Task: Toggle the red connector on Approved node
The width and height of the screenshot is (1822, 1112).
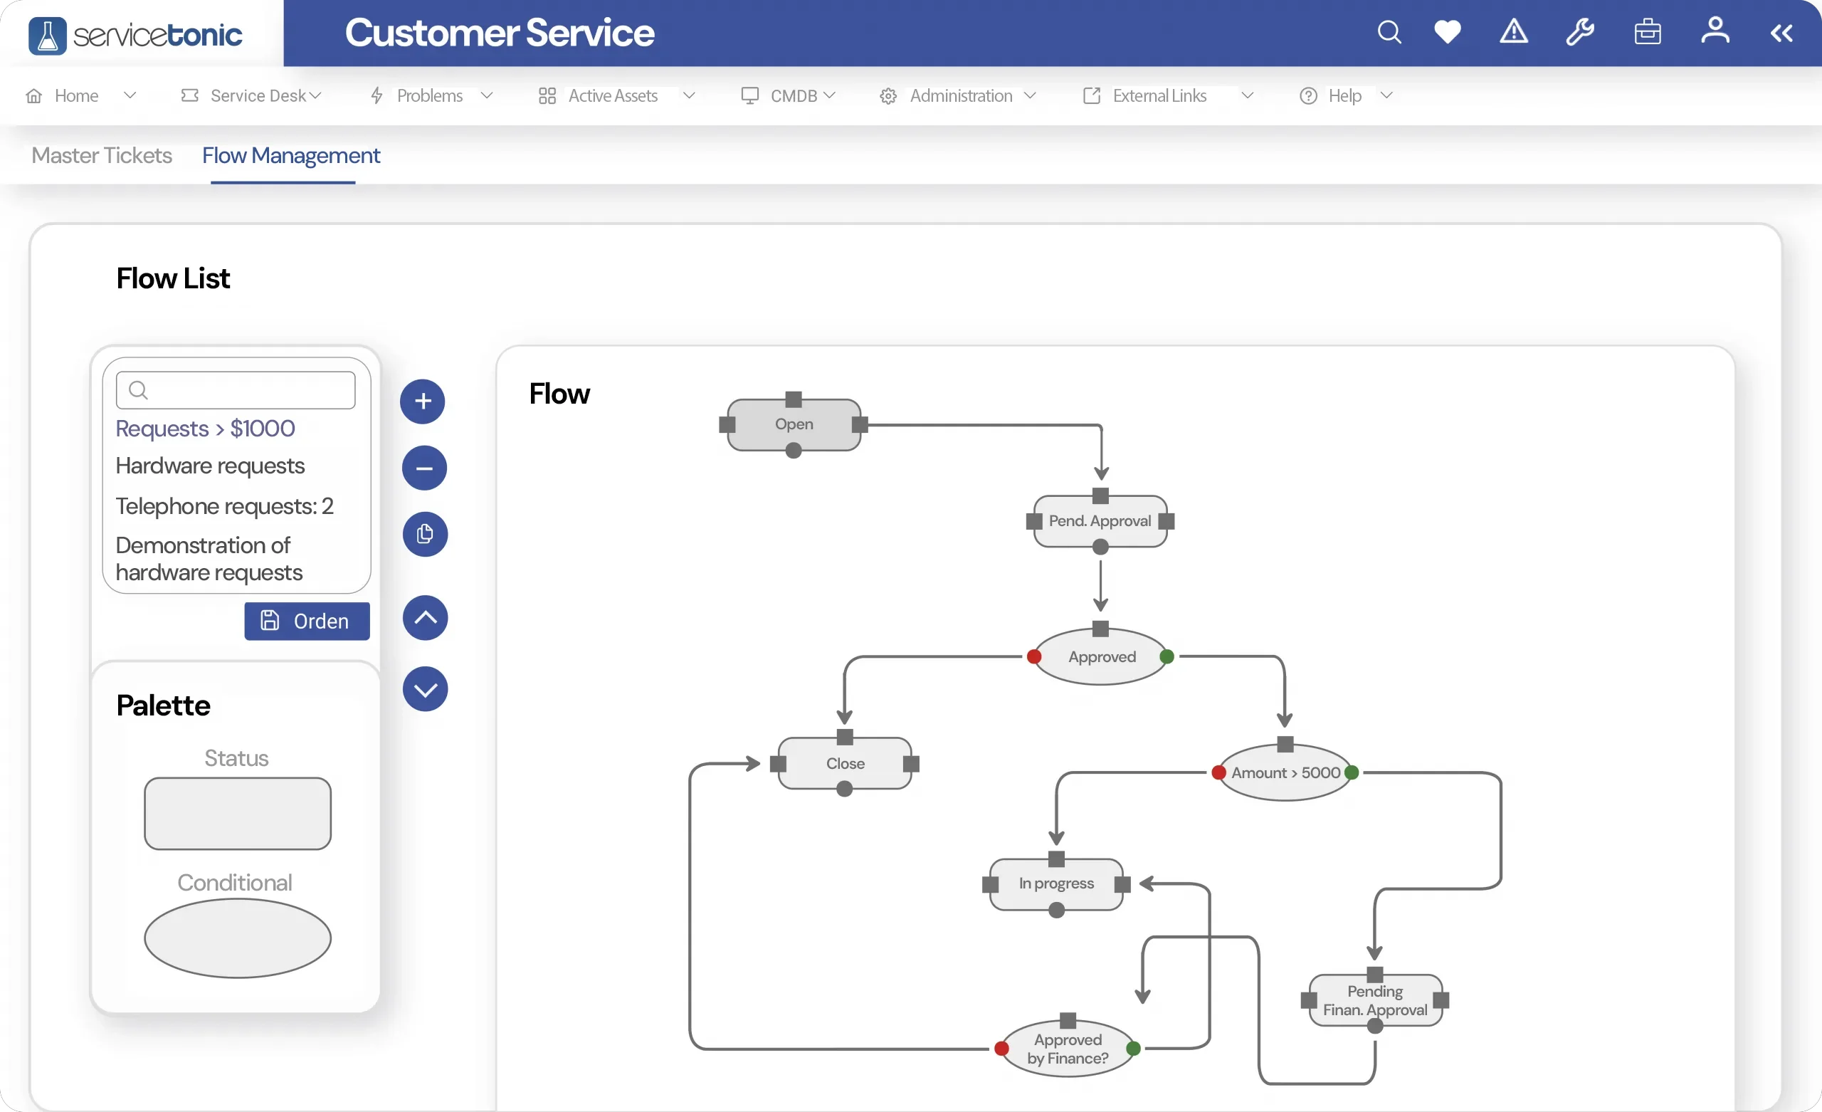Action: coord(1035,656)
